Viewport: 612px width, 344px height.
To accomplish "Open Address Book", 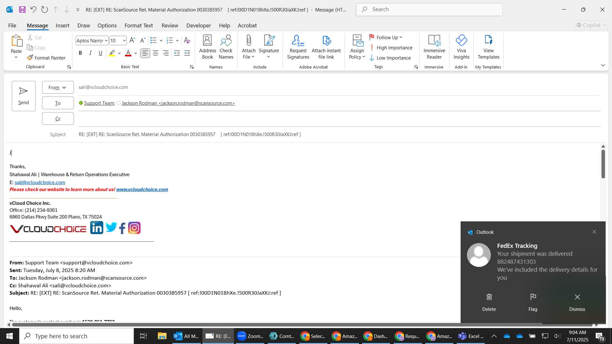I will click(208, 47).
